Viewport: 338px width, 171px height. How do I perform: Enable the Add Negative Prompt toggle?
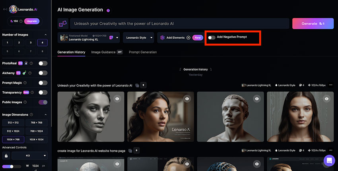pyautogui.click(x=212, y=37)
